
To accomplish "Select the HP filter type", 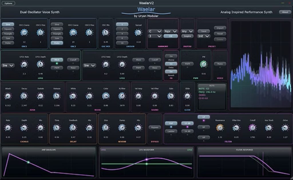I will click(203, 137).
